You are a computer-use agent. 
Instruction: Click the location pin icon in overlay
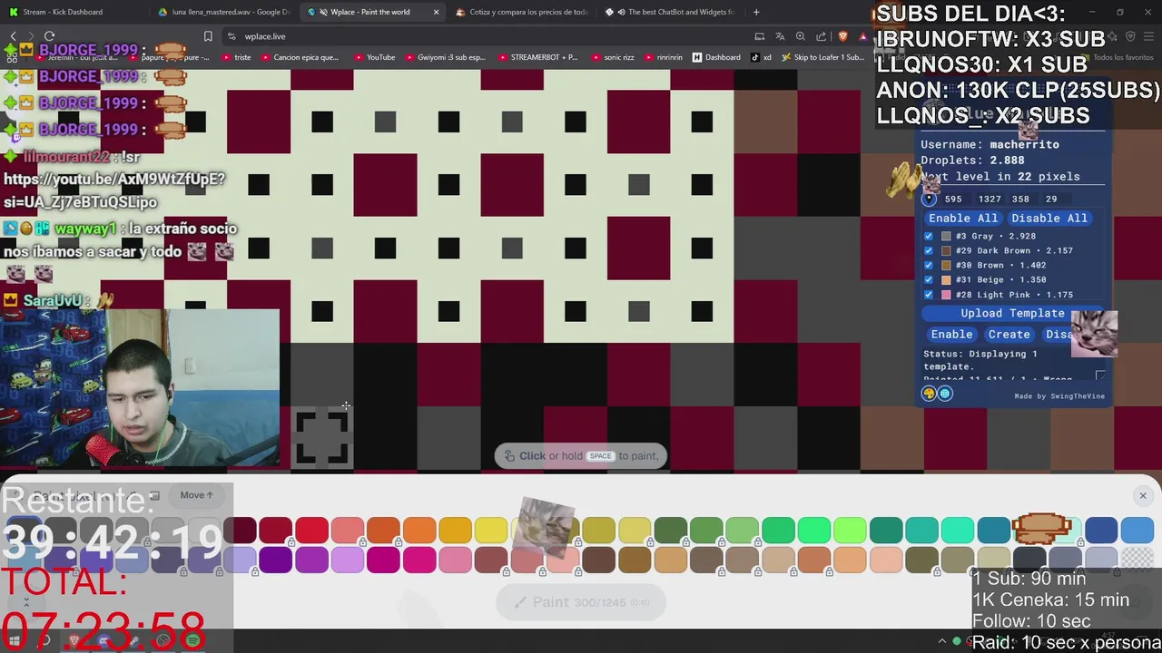[930, 199]
